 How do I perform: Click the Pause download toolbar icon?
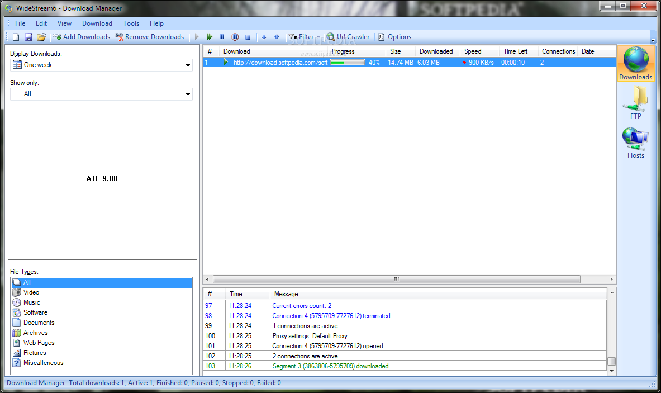click(x=222, y=37)
